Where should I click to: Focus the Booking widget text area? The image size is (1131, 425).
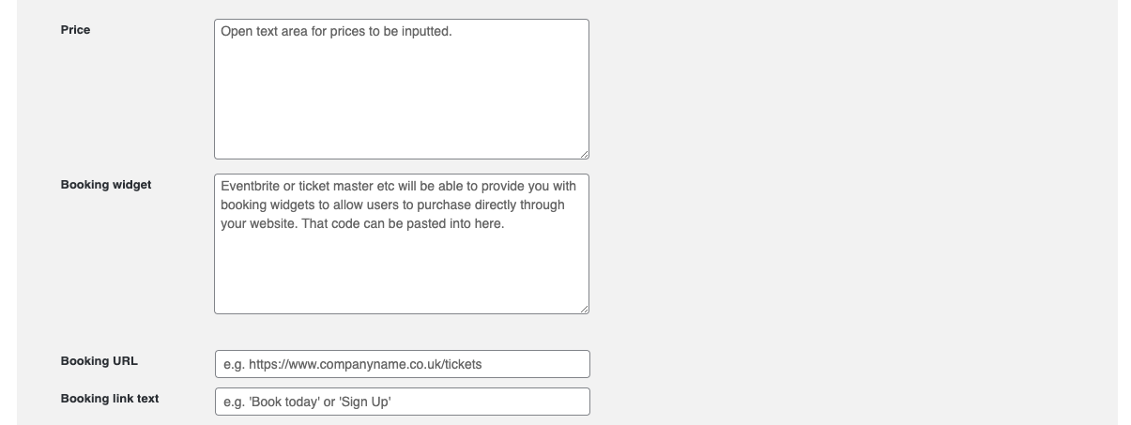pos(402,244)
